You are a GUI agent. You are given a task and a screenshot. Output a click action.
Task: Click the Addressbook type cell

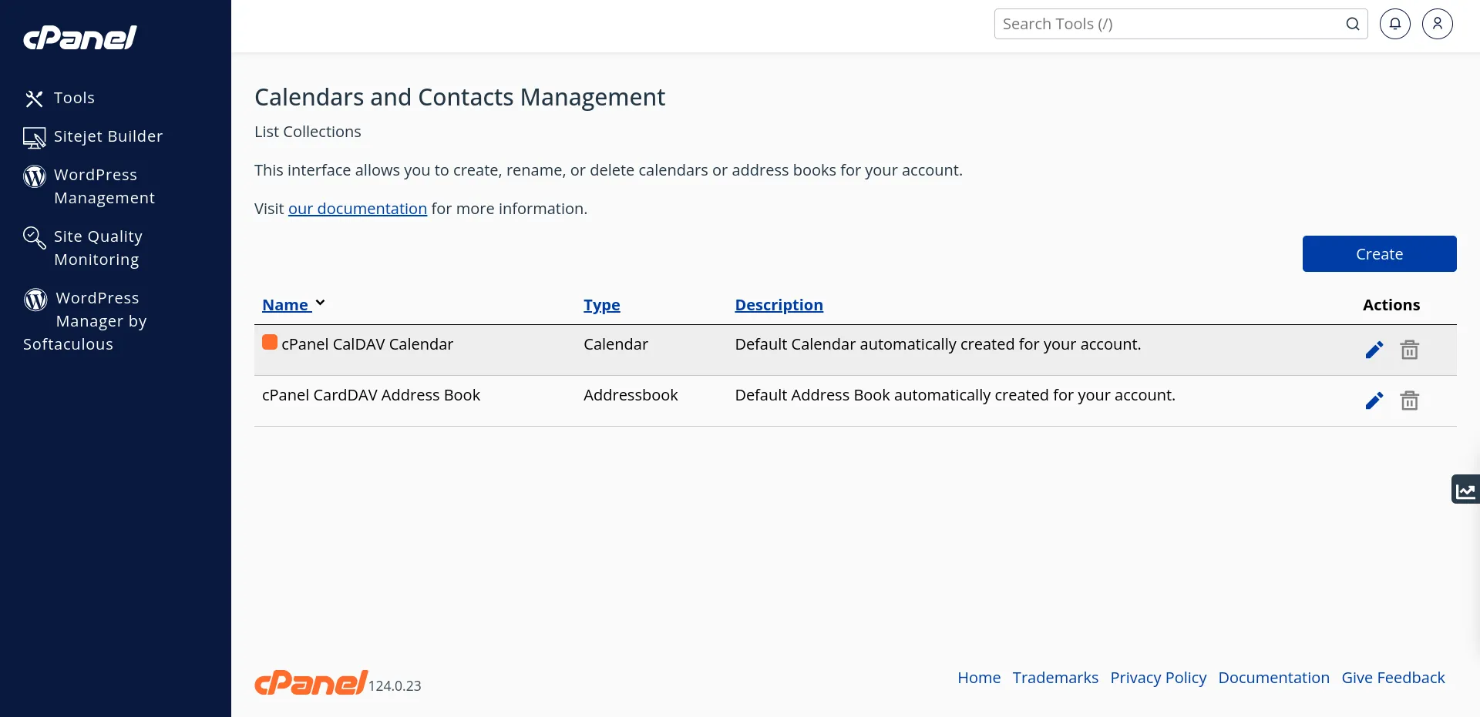[x=631, y=395]
